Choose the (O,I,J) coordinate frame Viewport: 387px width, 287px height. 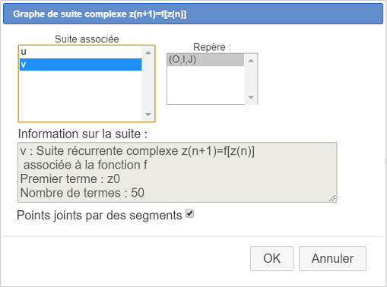coord(205,60)
